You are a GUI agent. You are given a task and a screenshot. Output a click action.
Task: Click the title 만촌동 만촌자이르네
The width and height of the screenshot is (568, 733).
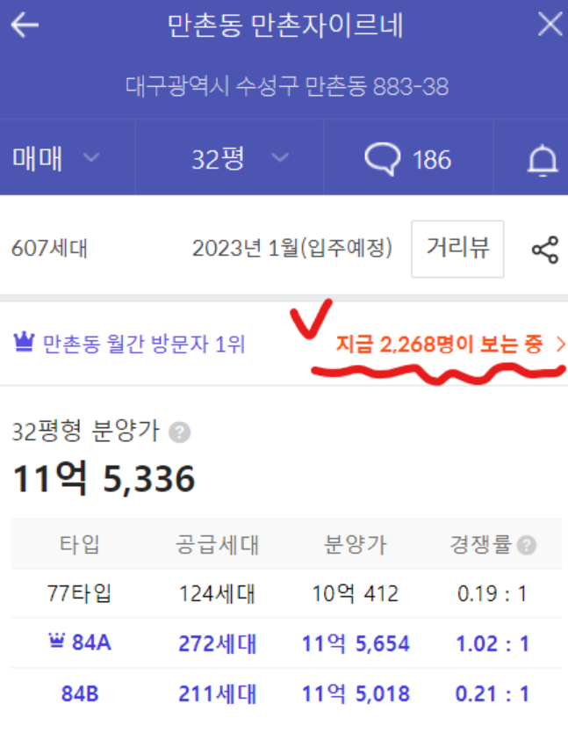coord(285,25)
